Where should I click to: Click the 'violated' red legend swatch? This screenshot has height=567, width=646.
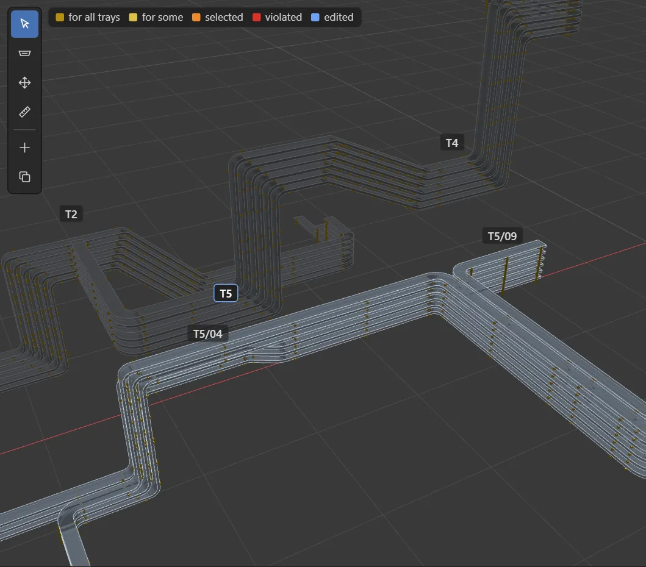(257, 17)
